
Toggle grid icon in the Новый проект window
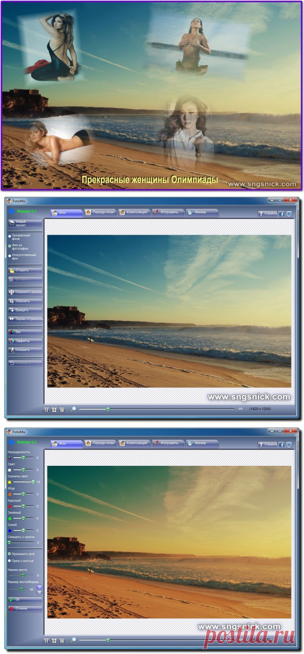tap(62, 409)
